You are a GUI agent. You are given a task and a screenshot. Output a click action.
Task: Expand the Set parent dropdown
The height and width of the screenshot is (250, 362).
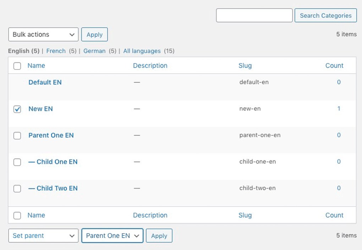tap(43, 235)
